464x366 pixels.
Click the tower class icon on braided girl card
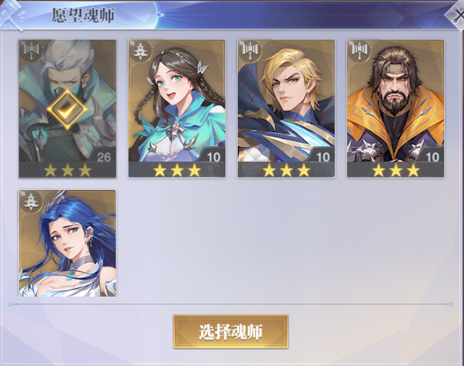pos(140,51)
